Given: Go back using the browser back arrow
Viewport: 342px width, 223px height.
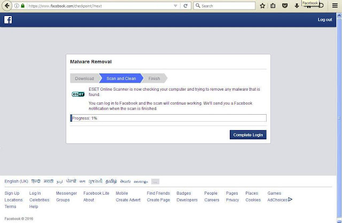Looking at the screenshot, I should click(7, 6).
